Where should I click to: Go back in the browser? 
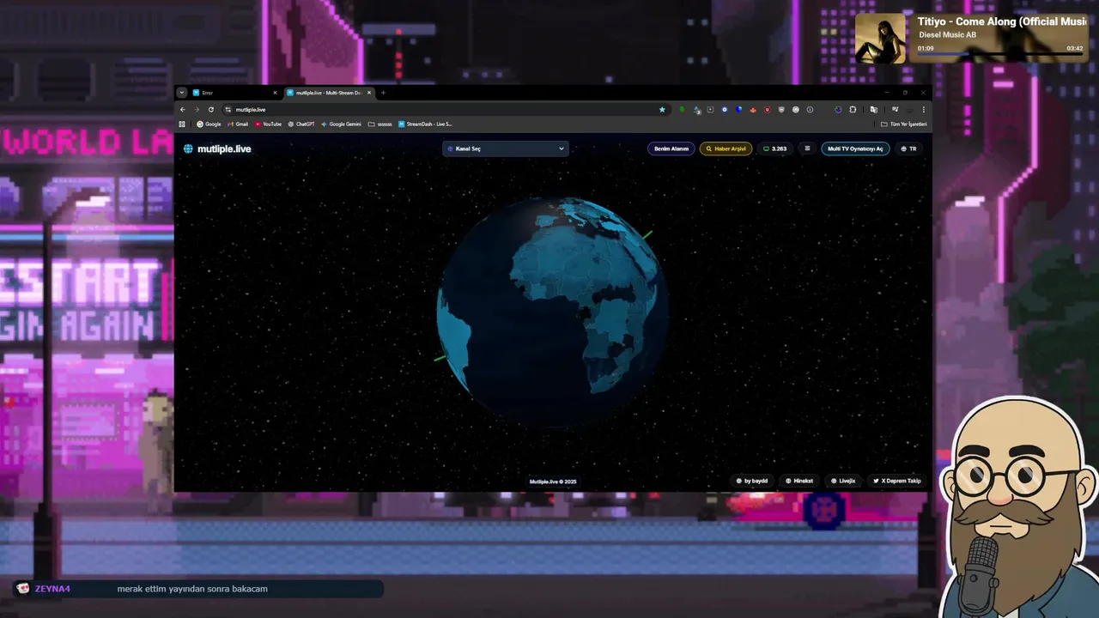pos(182,110)
